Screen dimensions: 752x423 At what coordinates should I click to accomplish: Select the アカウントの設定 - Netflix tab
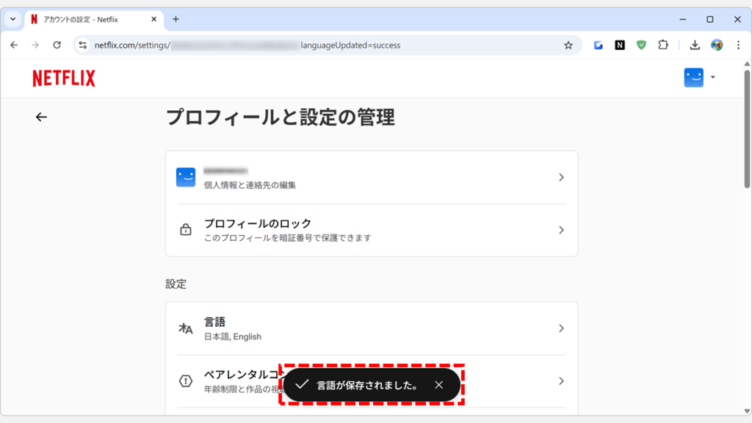point(93,19)
